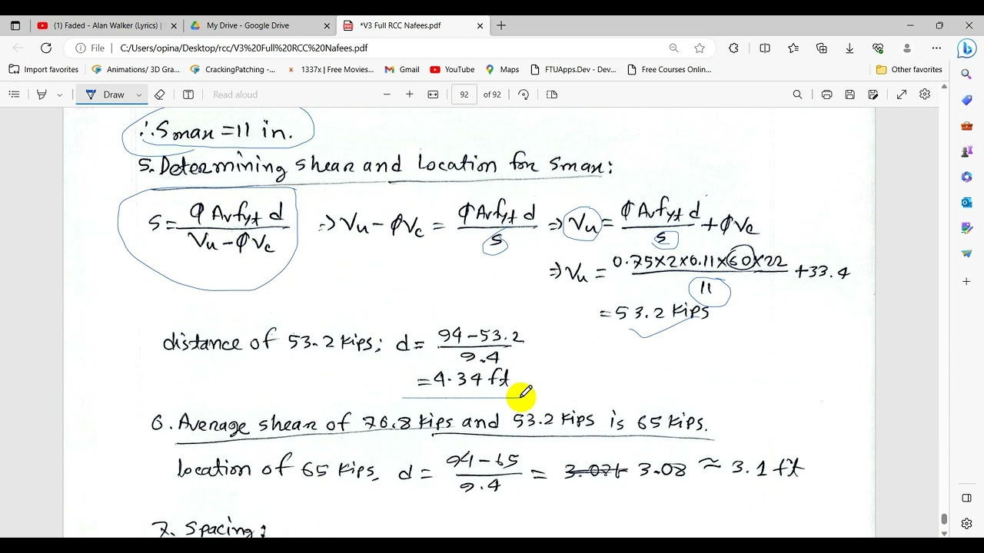
Task: Rotate the PDF page
Action: point(524,94)
